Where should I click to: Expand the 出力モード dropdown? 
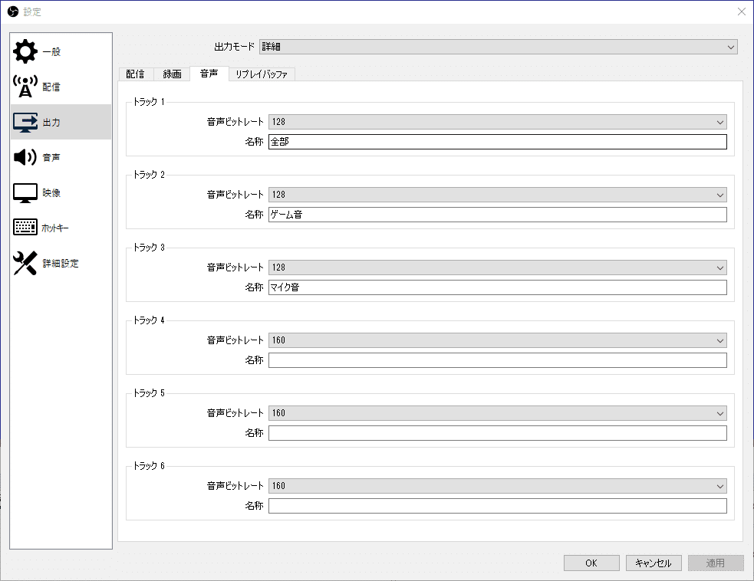click(498, 47)
